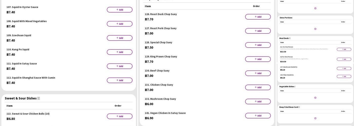Viewport: 354px width, 126px height.
Task: Add Sweet & Sour Chicken Balls (10)
Action: click(x=119, y=116)
